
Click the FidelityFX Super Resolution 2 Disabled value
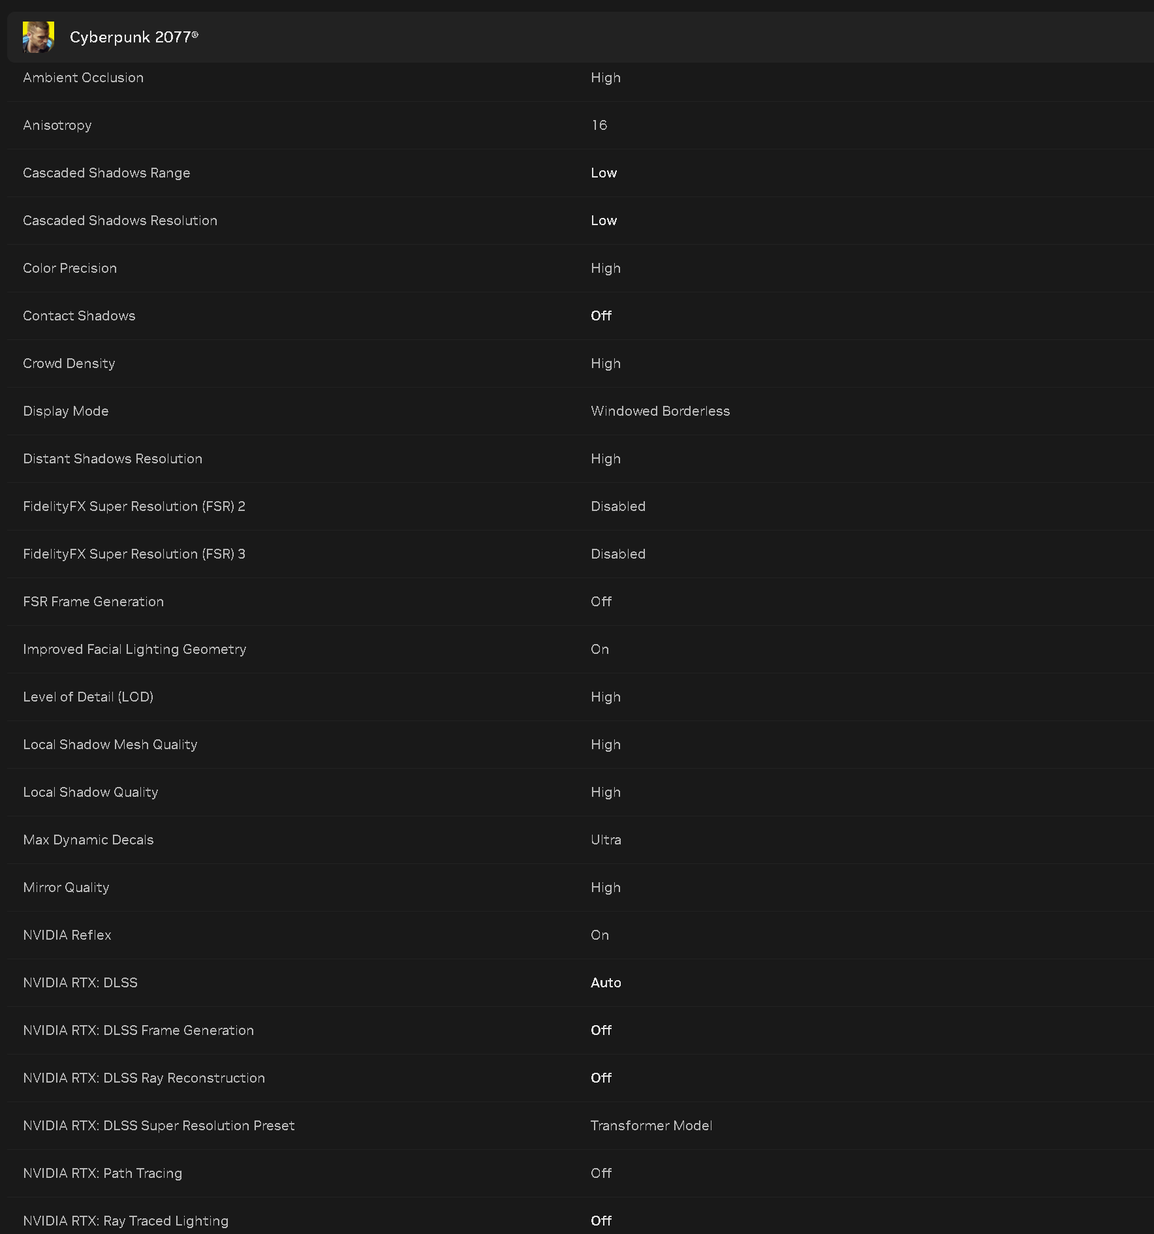point(617,506)
